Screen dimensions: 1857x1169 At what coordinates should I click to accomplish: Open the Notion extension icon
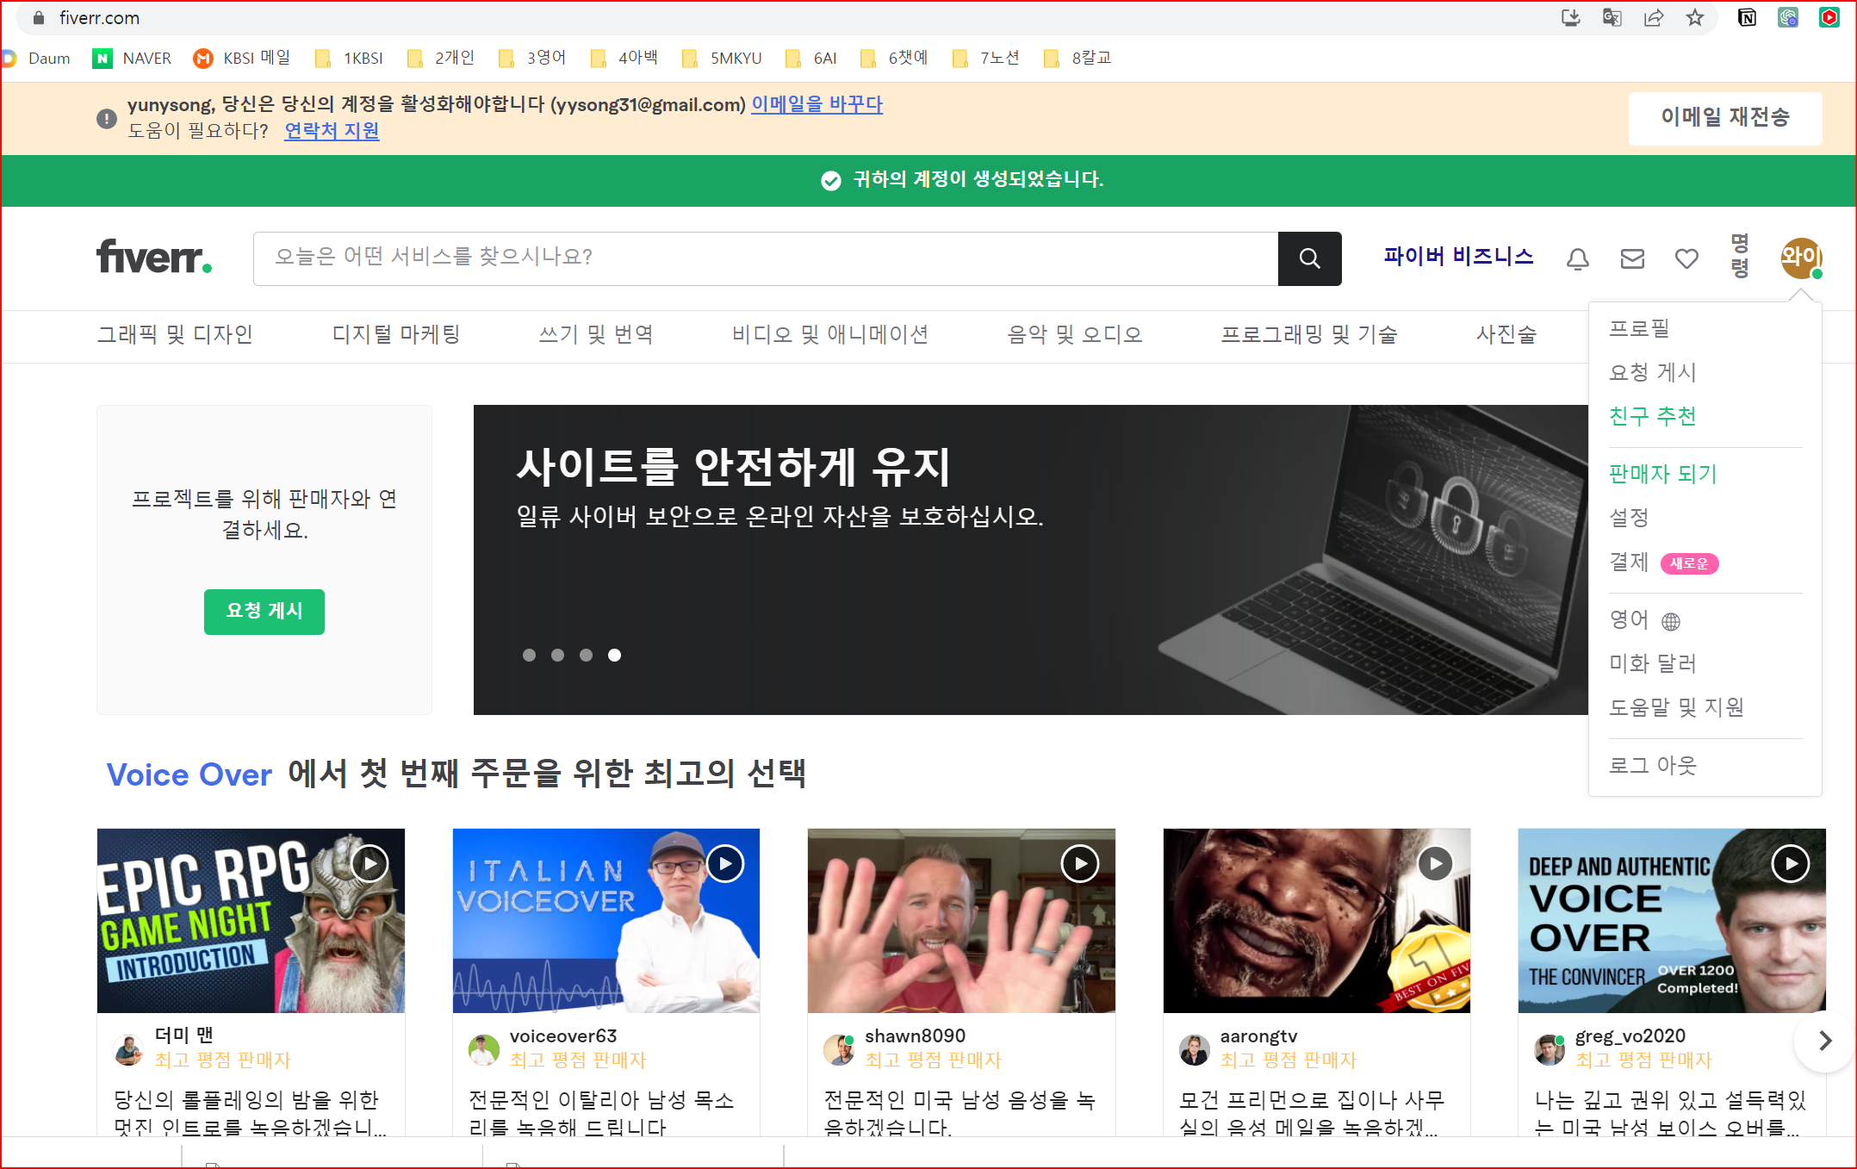[x=1747, y=17]
